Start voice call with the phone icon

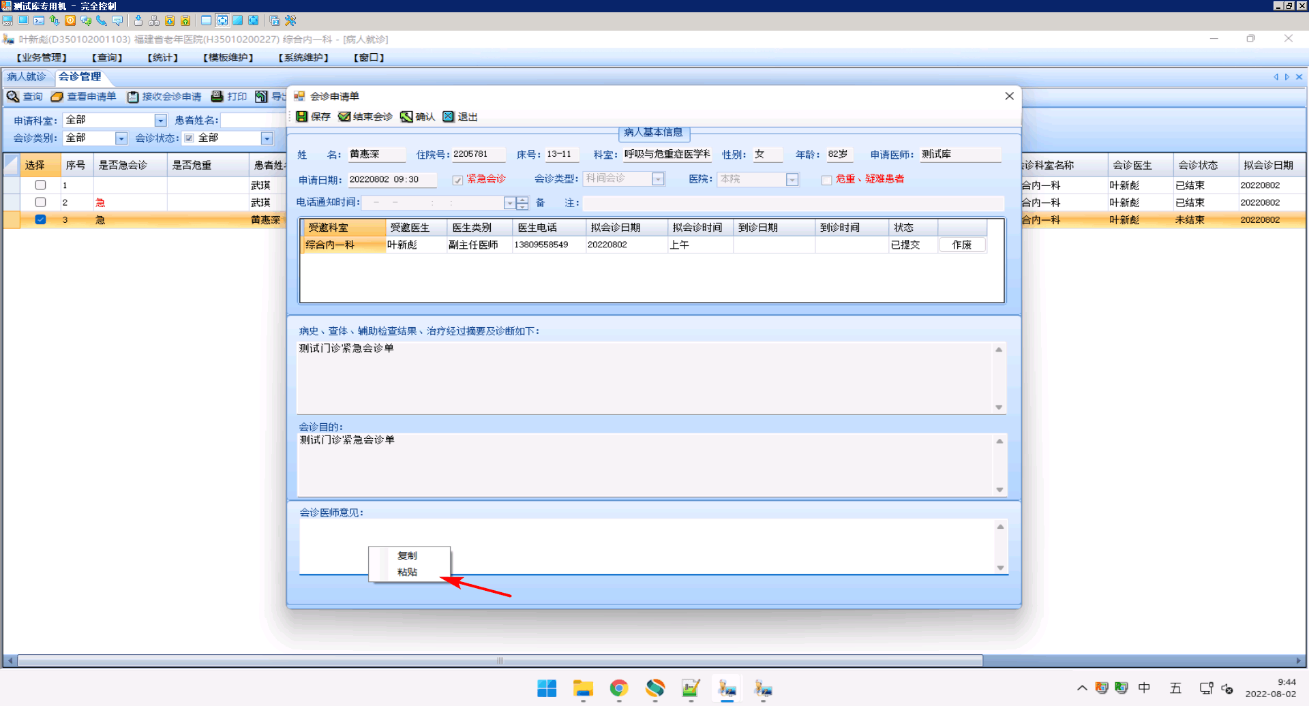coord(102,20)
